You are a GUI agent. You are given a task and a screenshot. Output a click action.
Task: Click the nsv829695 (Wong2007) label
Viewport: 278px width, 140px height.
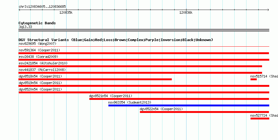[x=37, y=44]
